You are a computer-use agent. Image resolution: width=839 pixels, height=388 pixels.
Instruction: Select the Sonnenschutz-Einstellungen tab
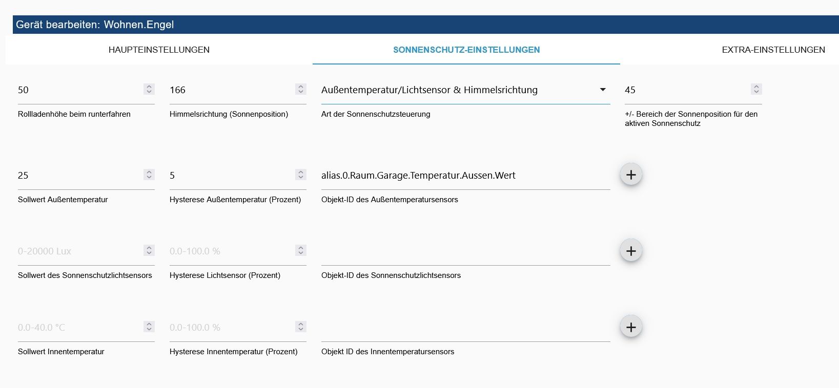pyautogui.click(x=466, y=50)
